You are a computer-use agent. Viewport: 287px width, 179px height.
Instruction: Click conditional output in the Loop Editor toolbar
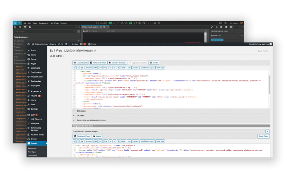click(147, 68)
